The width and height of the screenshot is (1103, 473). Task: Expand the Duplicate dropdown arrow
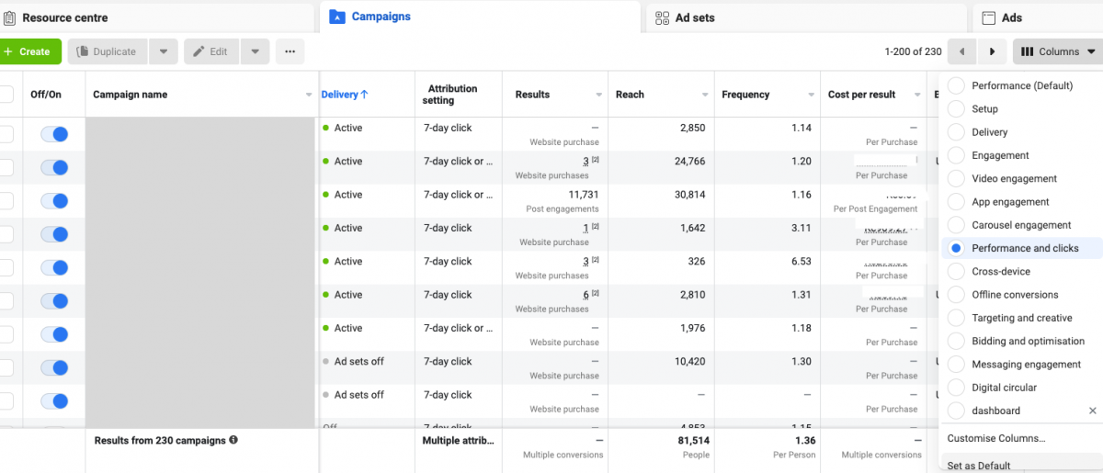pos(163,51)
